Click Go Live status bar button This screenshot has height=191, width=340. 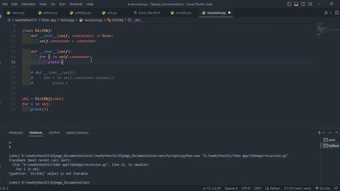coord(322,188)
